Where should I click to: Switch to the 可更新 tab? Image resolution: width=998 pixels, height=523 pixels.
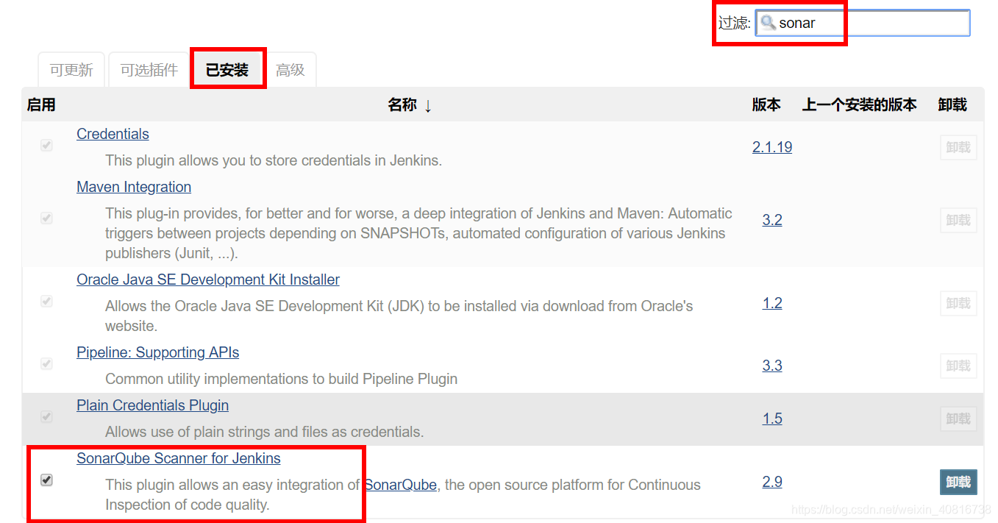point(71,70)
